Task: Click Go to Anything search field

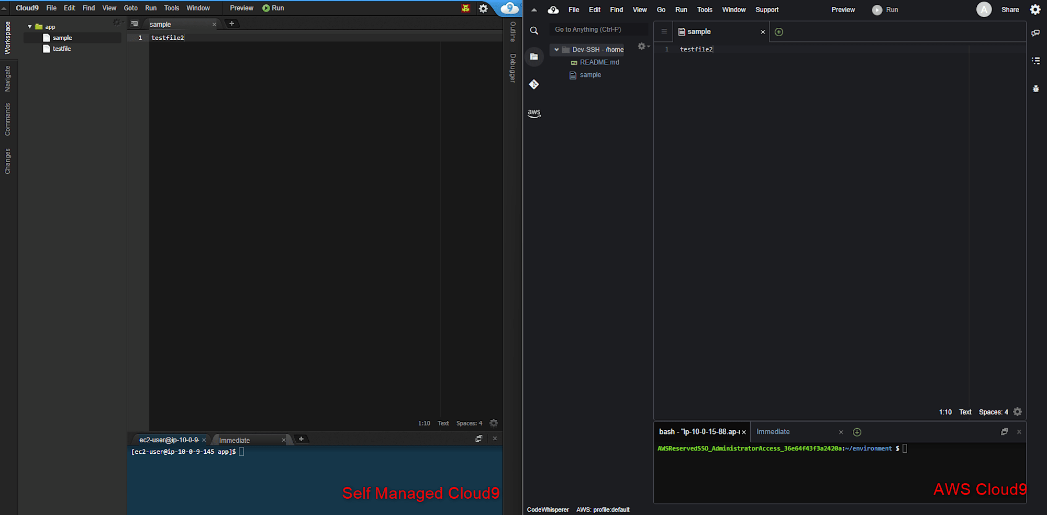Action: [599, 30]
